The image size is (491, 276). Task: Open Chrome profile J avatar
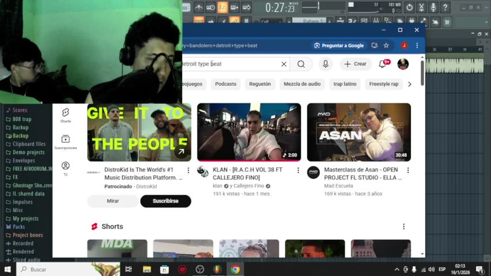click(404, 45)
